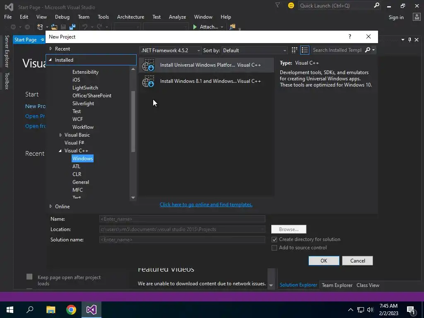Expand the Online tree node
Image resolution: width=424 pixels, height=318 pixels.
[51, 206]
